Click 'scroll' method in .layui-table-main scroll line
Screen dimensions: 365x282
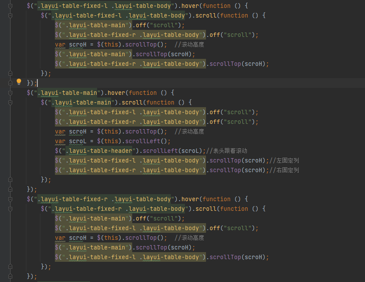[x=132, y=103]
